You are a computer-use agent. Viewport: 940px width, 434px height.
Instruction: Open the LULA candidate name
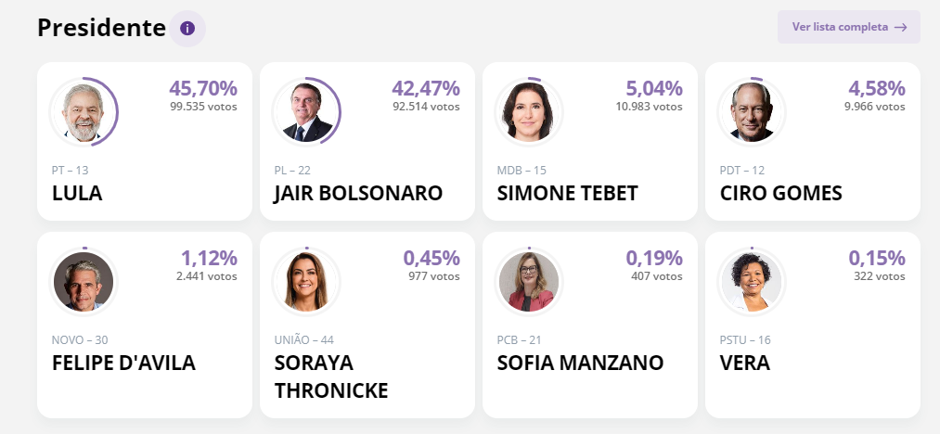click(x=77, y=193)
